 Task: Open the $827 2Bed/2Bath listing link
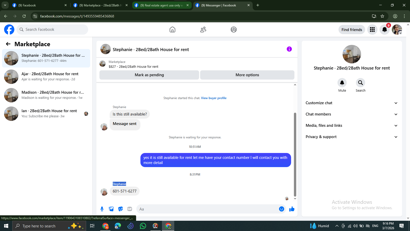(x=134, y=66)
